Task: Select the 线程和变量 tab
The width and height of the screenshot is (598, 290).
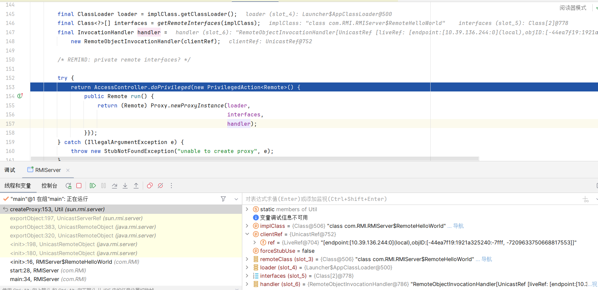Action: point(18,186)
